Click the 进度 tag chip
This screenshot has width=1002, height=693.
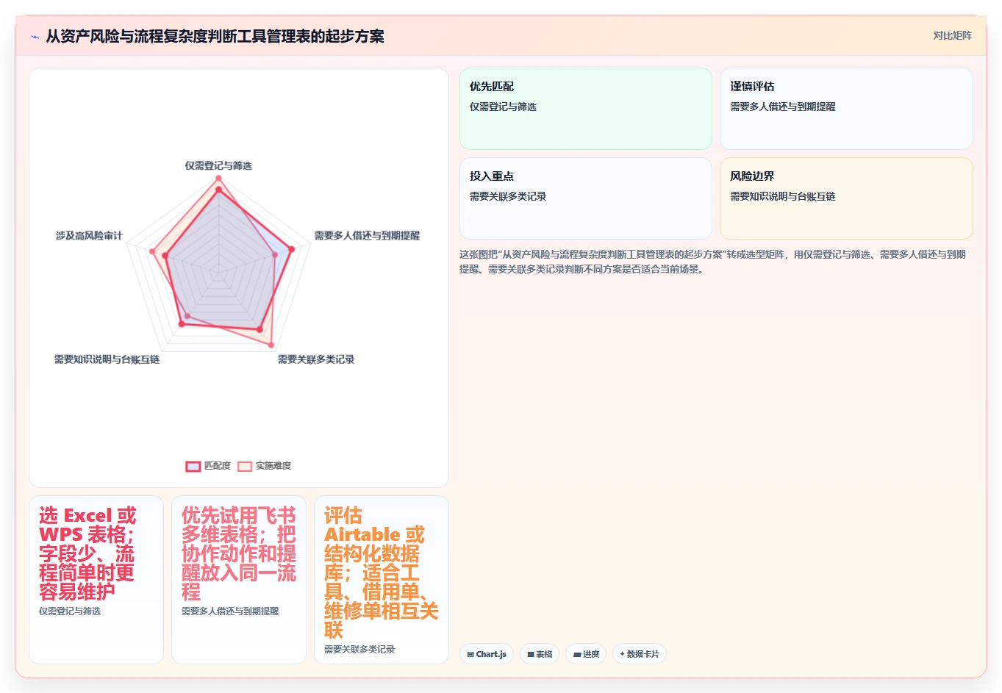(x=586, y=654)
